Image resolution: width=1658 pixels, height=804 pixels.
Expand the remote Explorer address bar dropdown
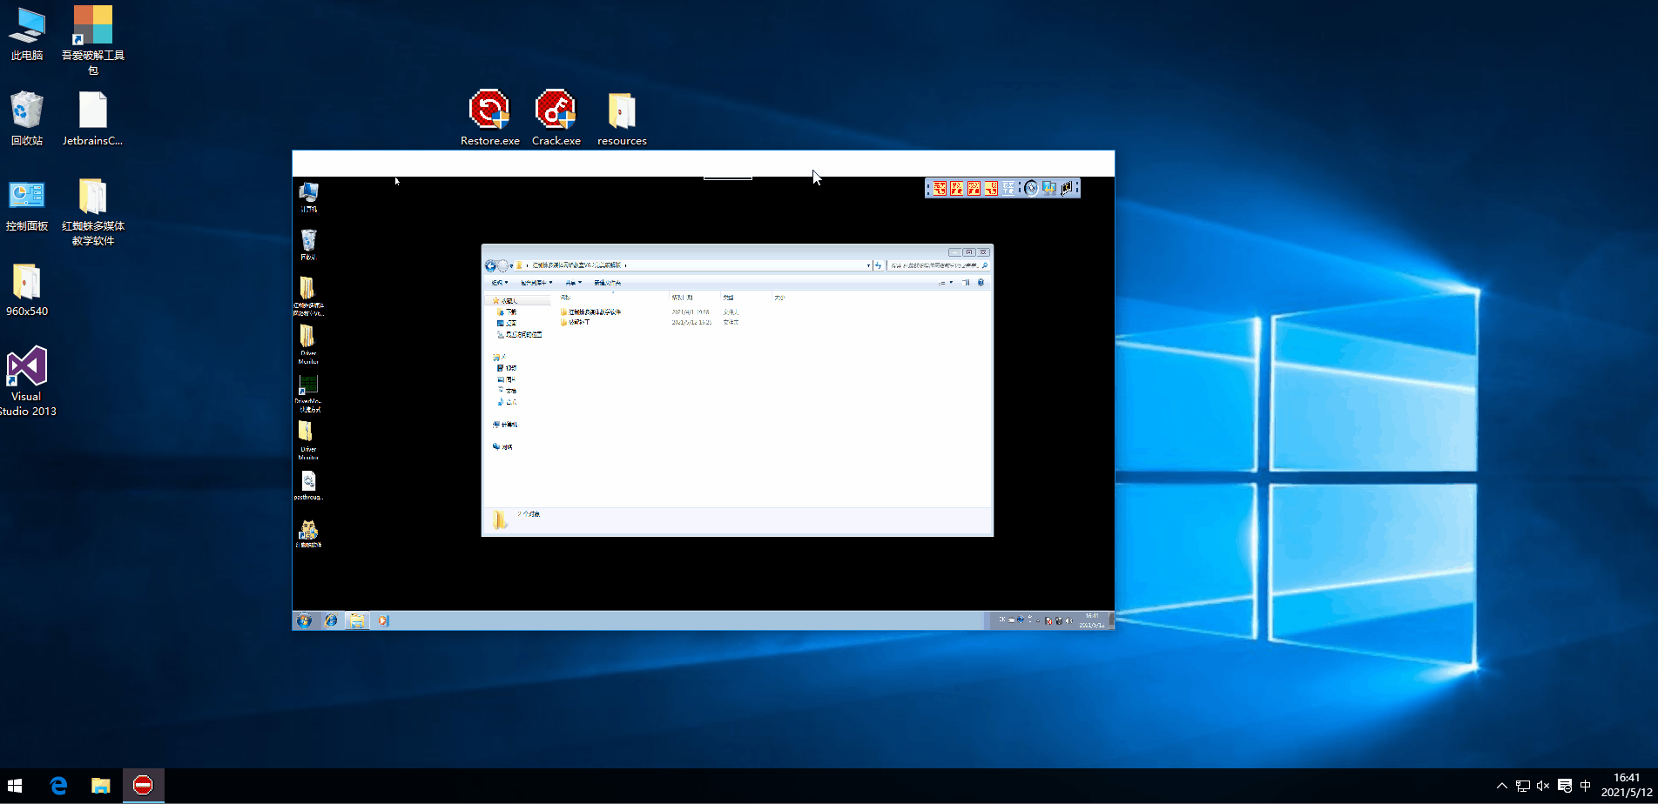point(868,265)
